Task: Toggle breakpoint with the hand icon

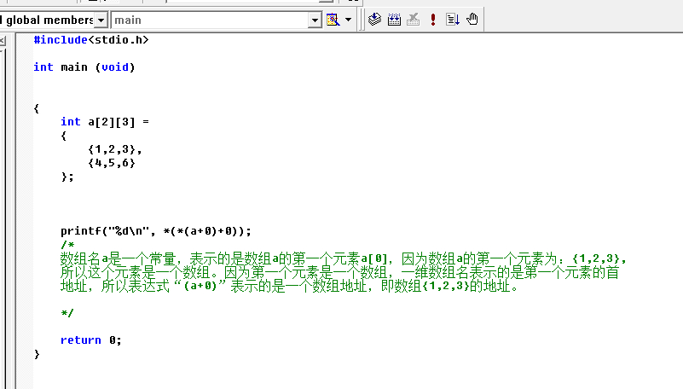Action: 472,20
